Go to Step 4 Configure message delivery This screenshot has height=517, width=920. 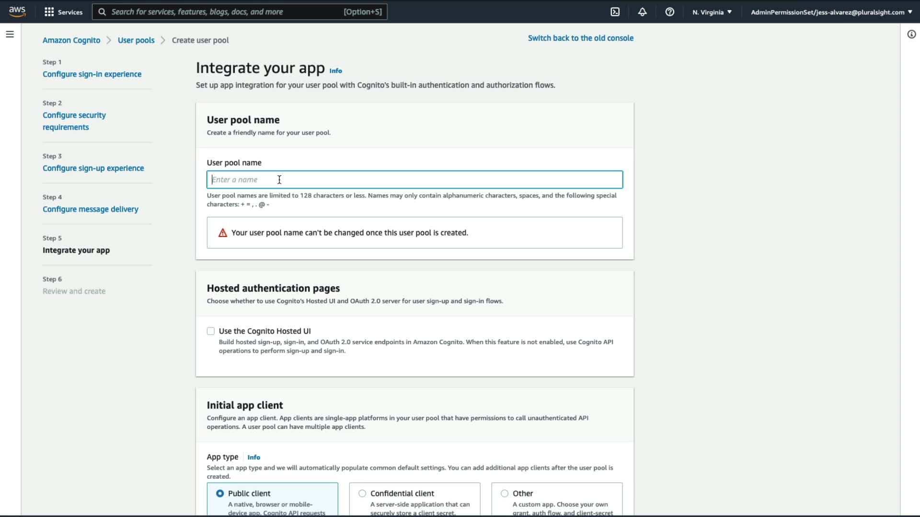(x=91, y=209)
